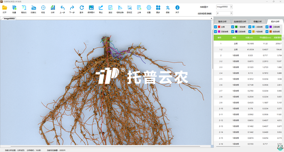Click the purple 三级侧根 color swatch
This screenshot has height=152, width=284.
tap(271, 27)
